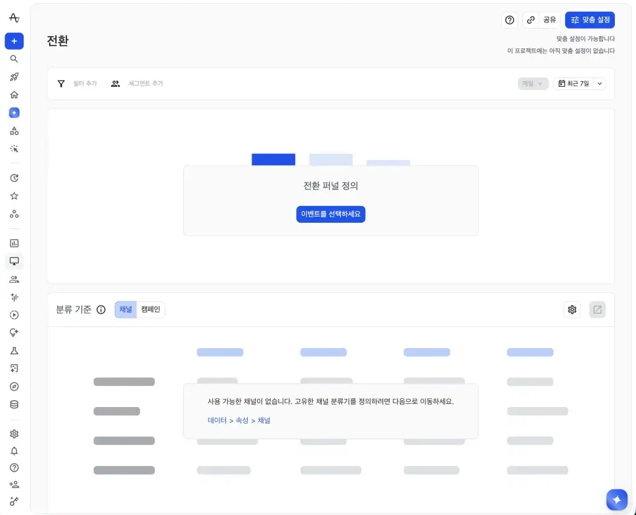Open search from the sidebar magnifier icon

[14, 59]
